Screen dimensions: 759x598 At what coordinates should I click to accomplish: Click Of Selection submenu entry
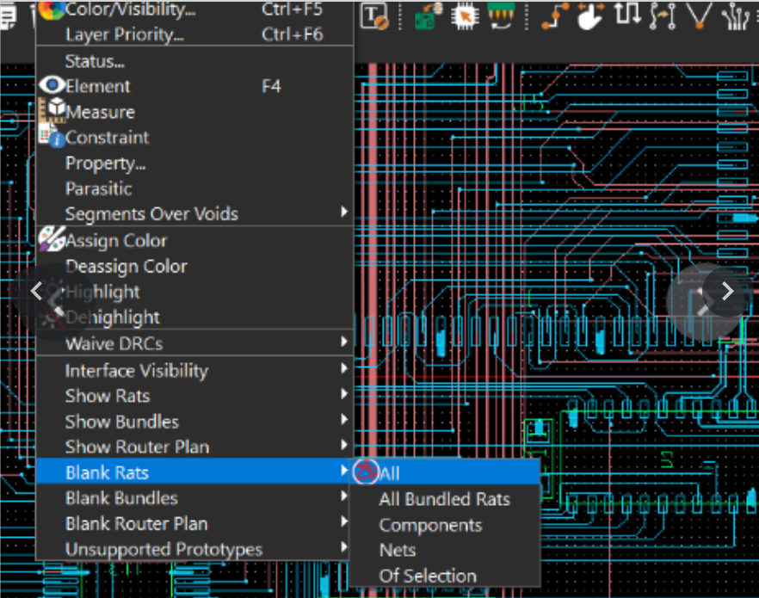pos(428,576)
